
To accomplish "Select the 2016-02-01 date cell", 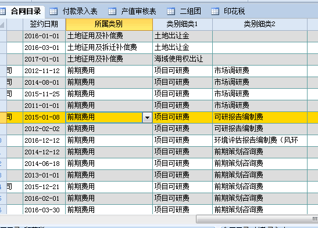I will pyautogui.click(x=44, y=198).
